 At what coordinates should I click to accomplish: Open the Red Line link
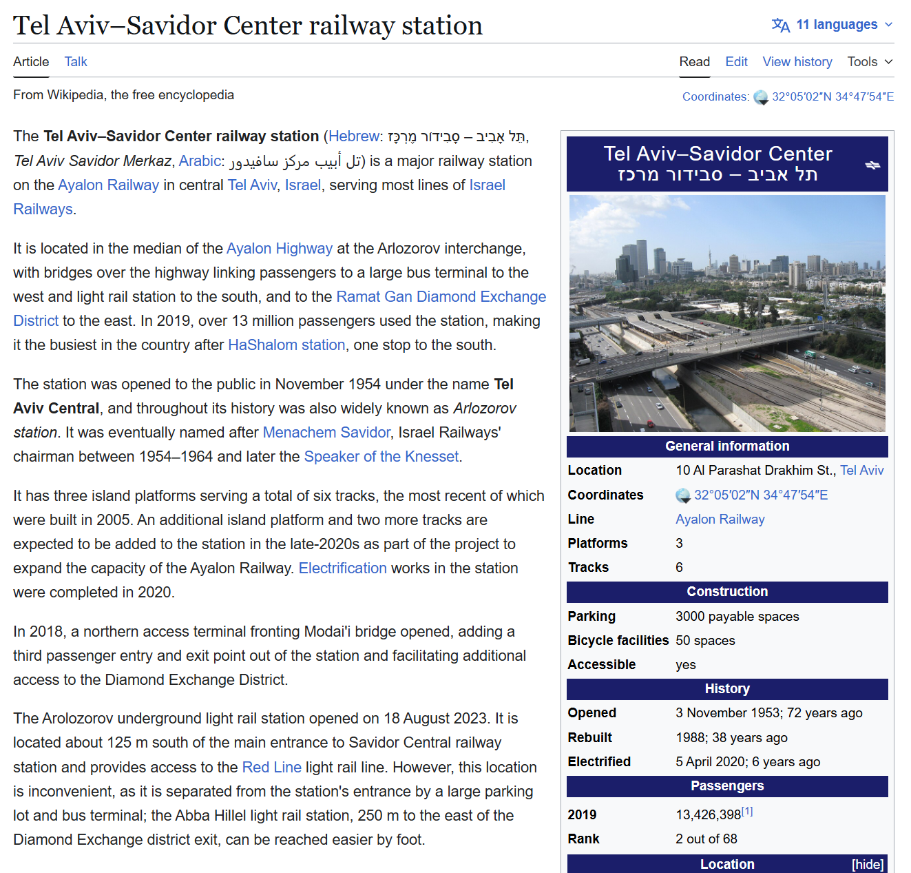click(272, 768)
